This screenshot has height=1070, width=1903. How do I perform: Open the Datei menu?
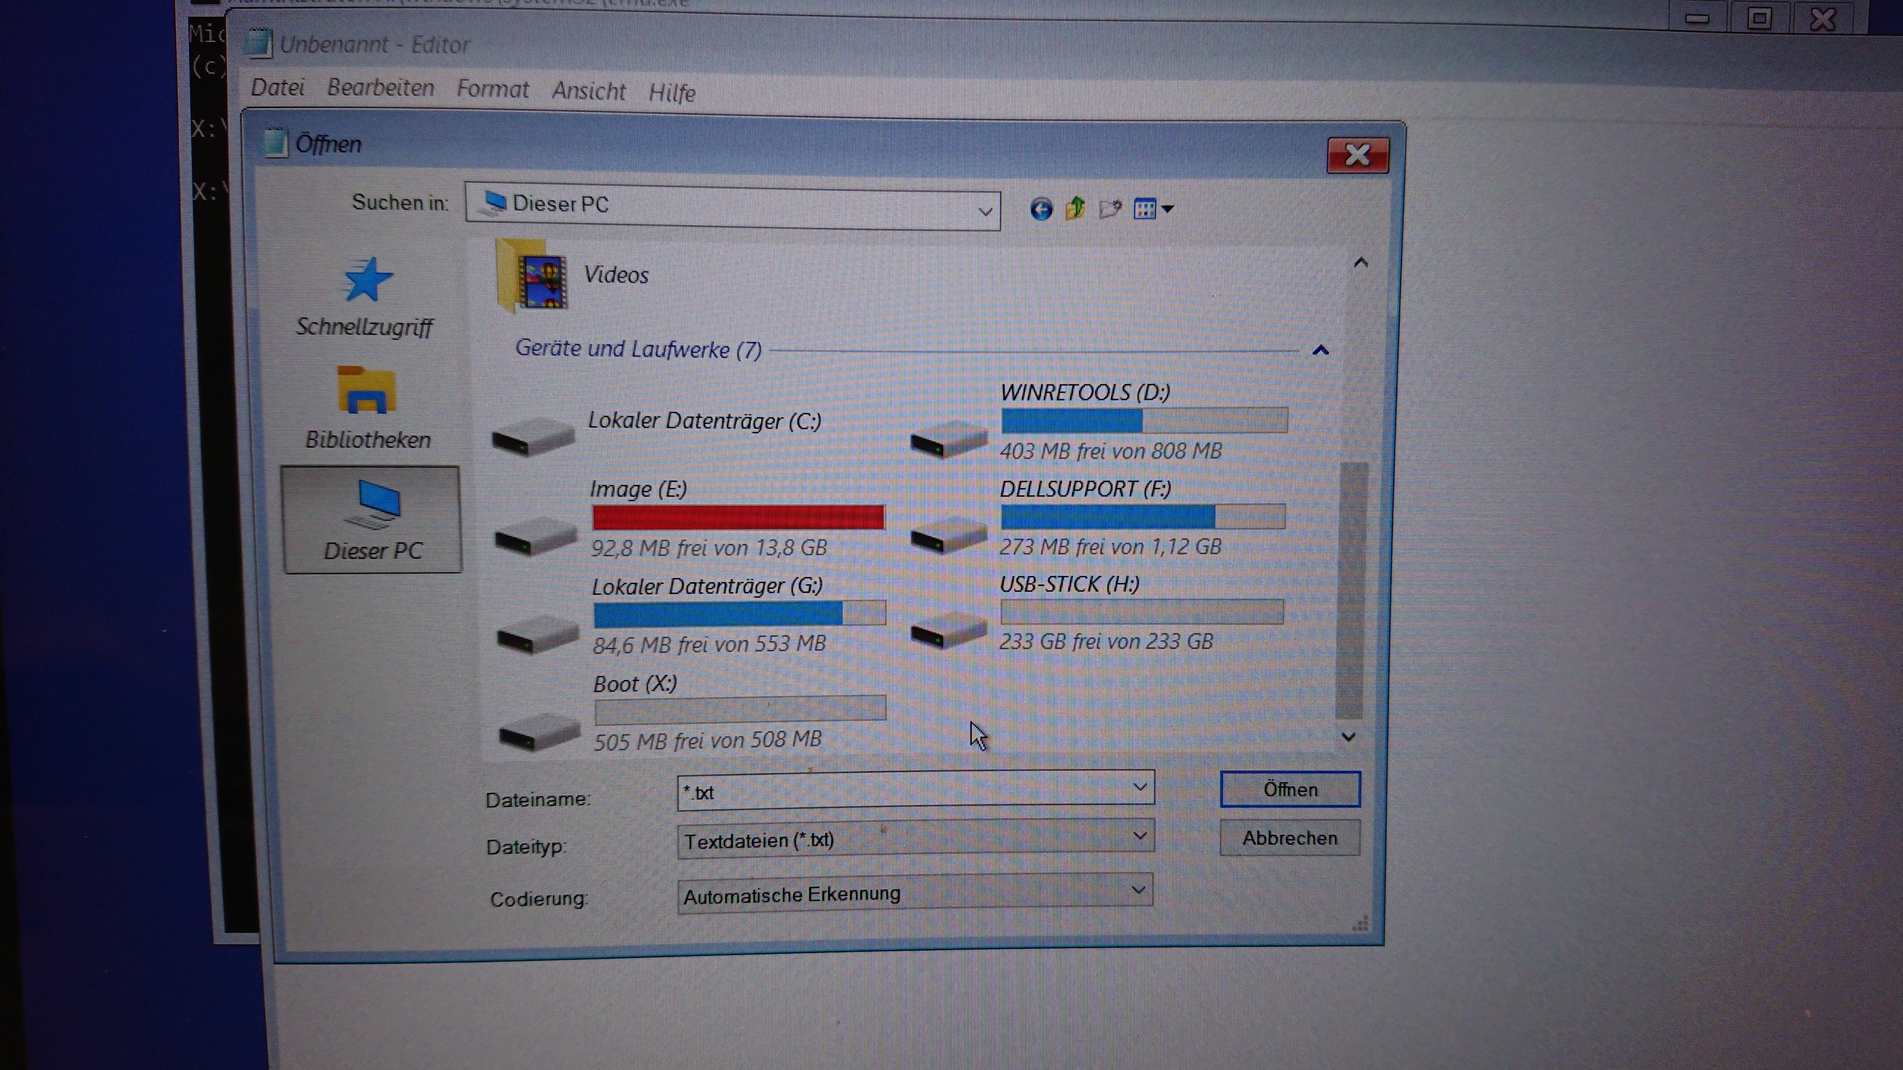pos(277,88)
